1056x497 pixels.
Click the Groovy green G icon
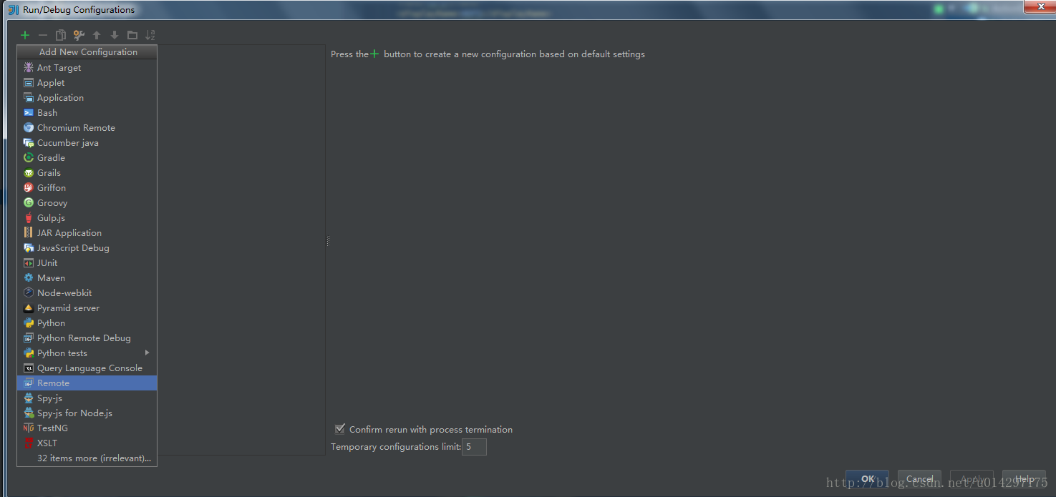point(29,203)
